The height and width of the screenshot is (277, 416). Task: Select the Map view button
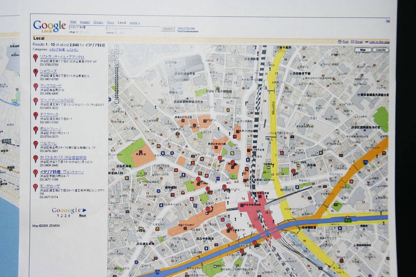[363, 50]
